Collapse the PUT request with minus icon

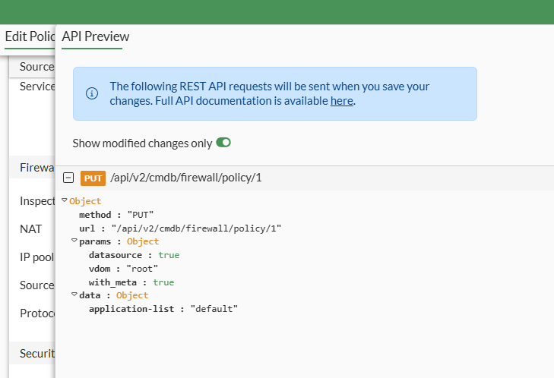pos(68,178)
